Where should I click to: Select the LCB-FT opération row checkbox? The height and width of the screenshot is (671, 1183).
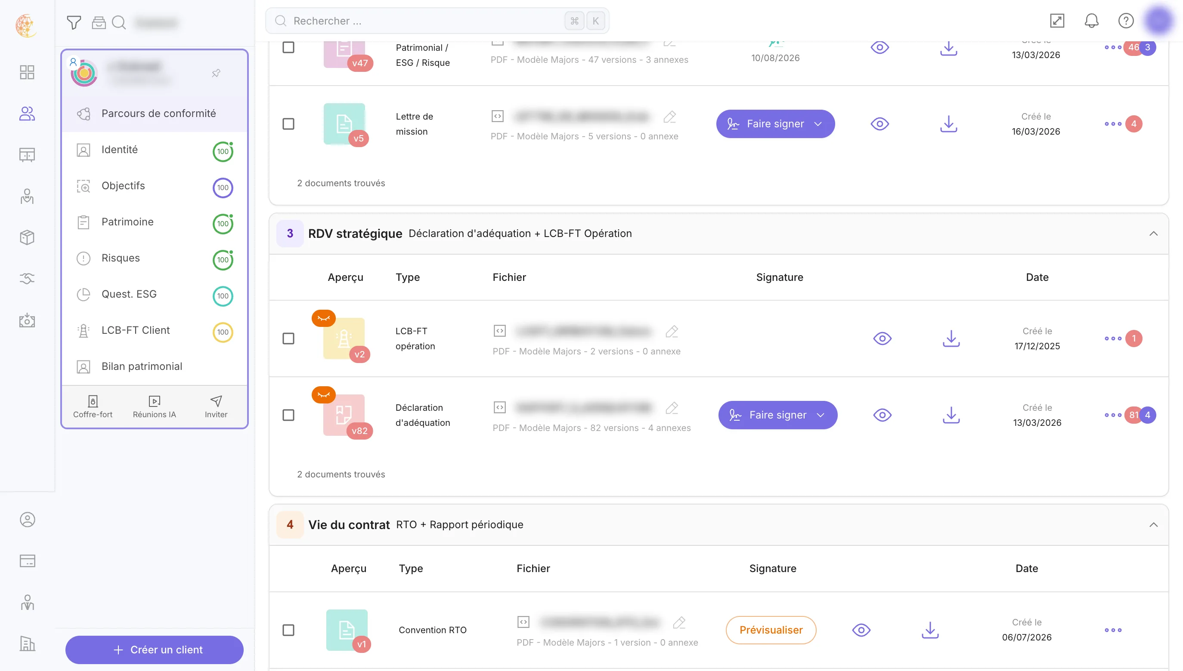coord(288,339)
